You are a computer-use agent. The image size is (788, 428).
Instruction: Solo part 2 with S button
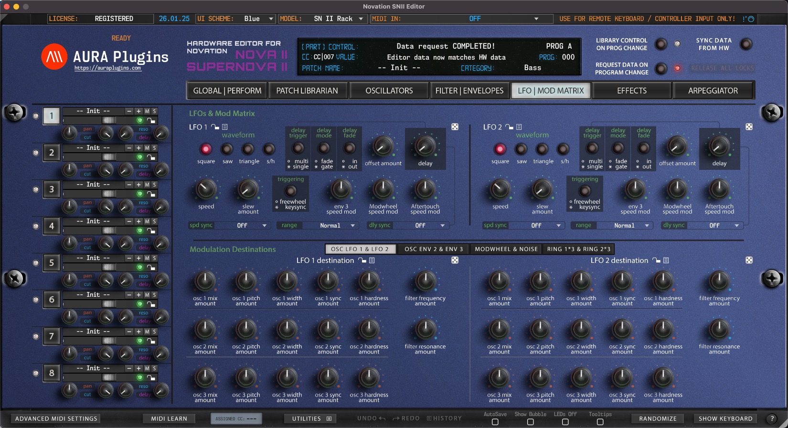click(154, 148)
